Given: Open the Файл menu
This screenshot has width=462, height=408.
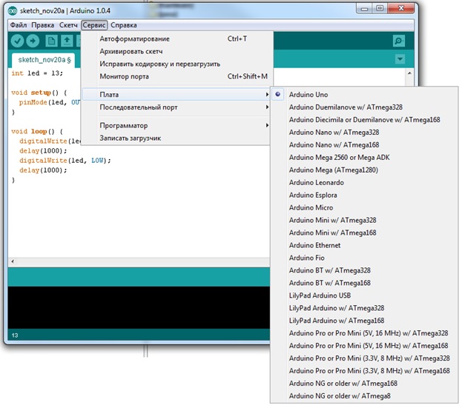Looking at the screenshot, I should tap(19, 25).
